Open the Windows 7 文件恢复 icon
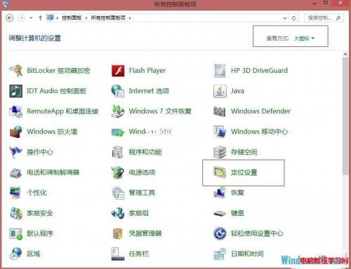Screen dimensions: 351x269 pyautogui.click(x=118, y=111)
